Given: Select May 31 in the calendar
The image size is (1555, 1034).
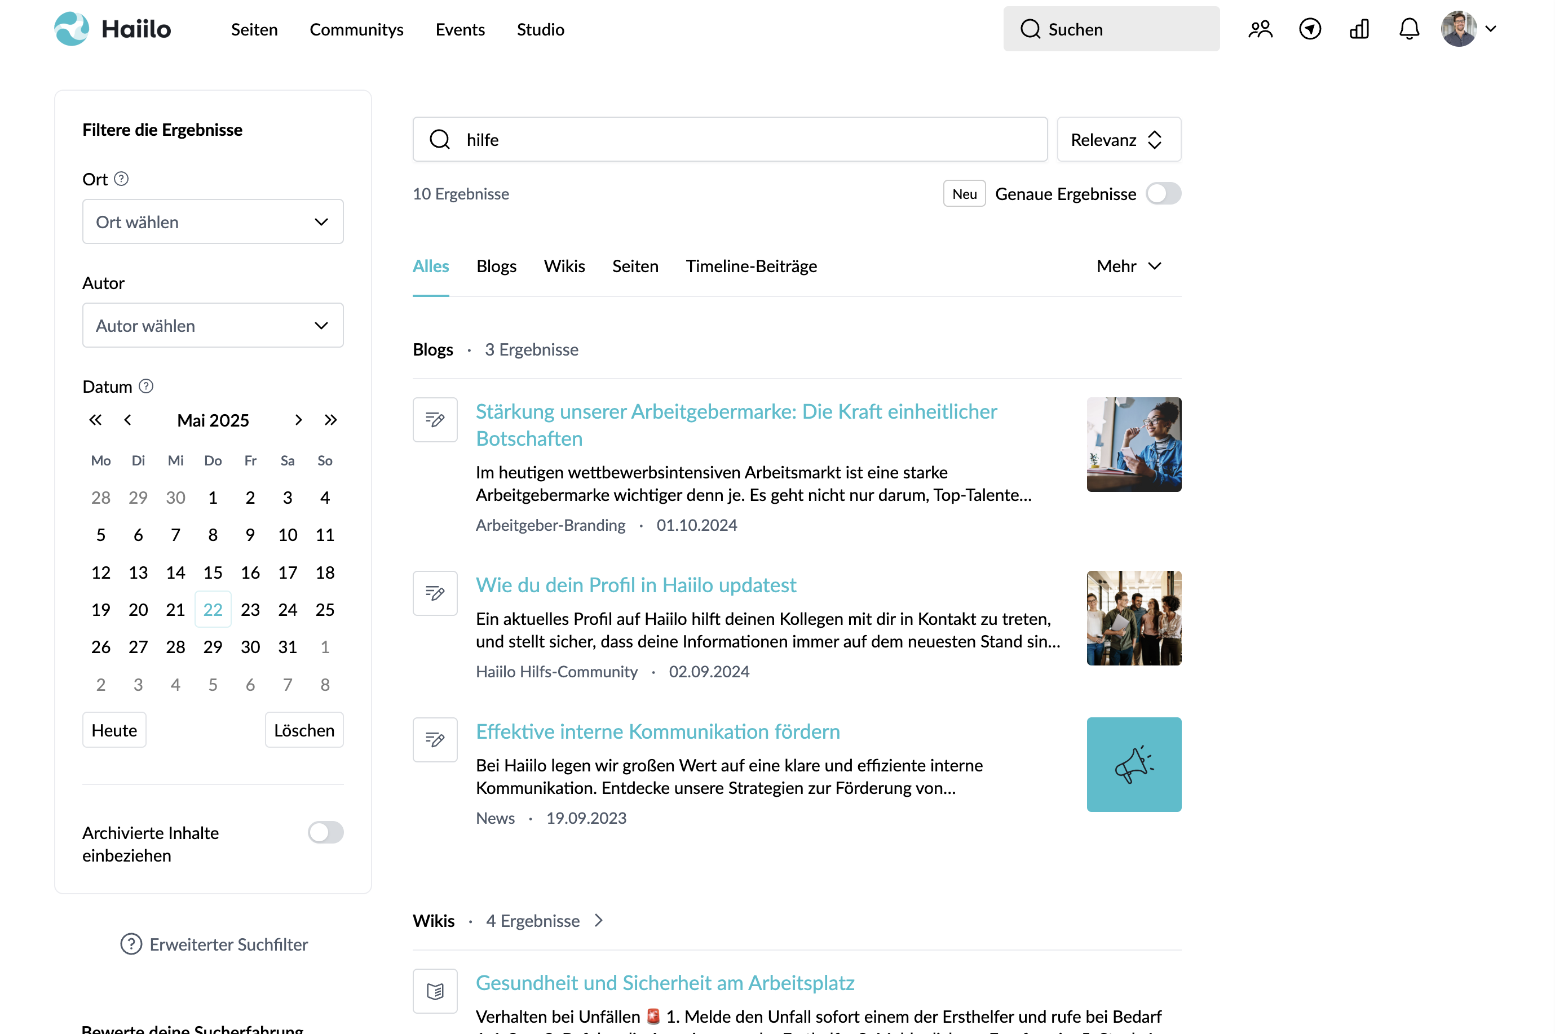Looking at the screenshot, I should pos(287,647).
